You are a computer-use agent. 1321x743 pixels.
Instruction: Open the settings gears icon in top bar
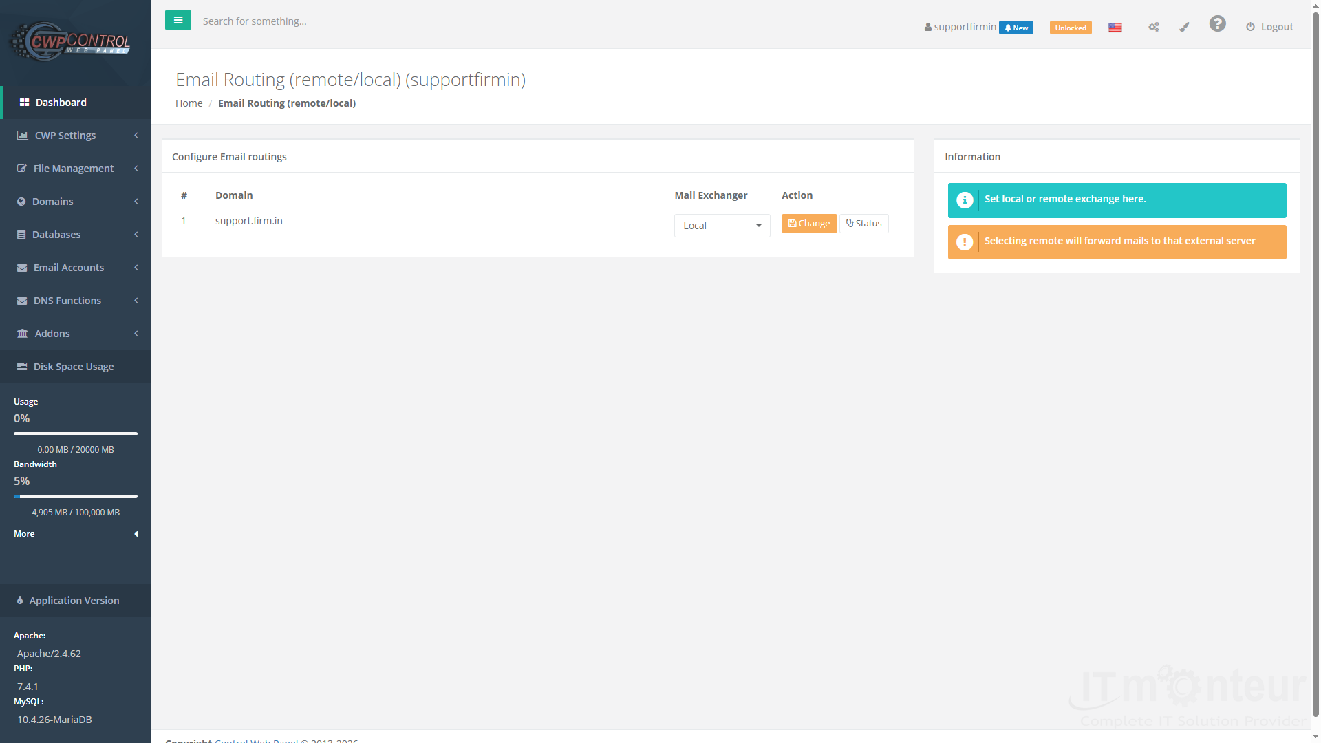[1154, 27]
